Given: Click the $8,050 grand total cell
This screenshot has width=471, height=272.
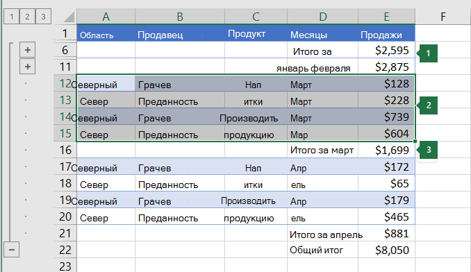Looking at the screenshot, I should [x=386, y=250].
